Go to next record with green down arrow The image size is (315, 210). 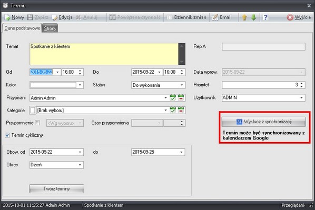pyautogui.click(x=254, y=17)
